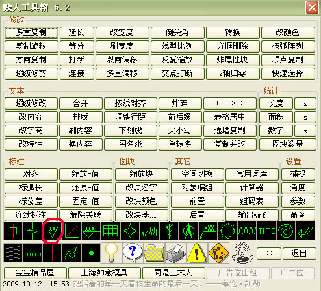Click the 超级修剪 button

tap(31, 73)
